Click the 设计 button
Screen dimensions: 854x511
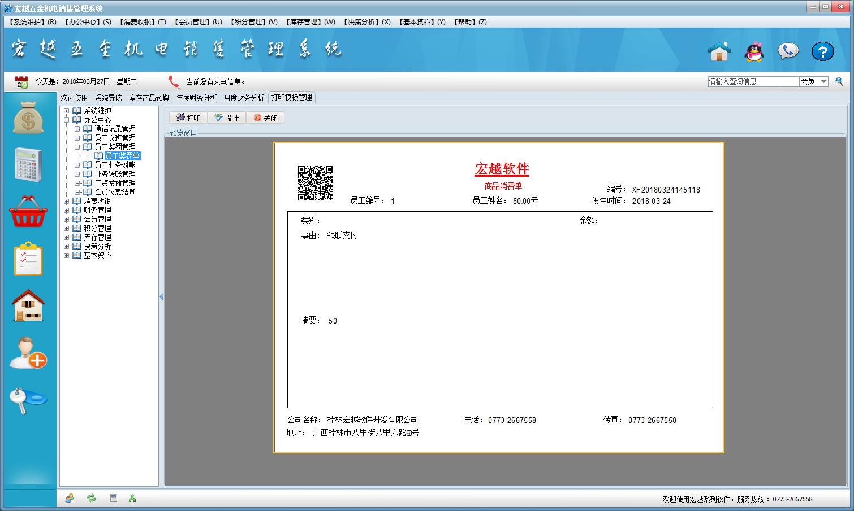click(227, 118)
